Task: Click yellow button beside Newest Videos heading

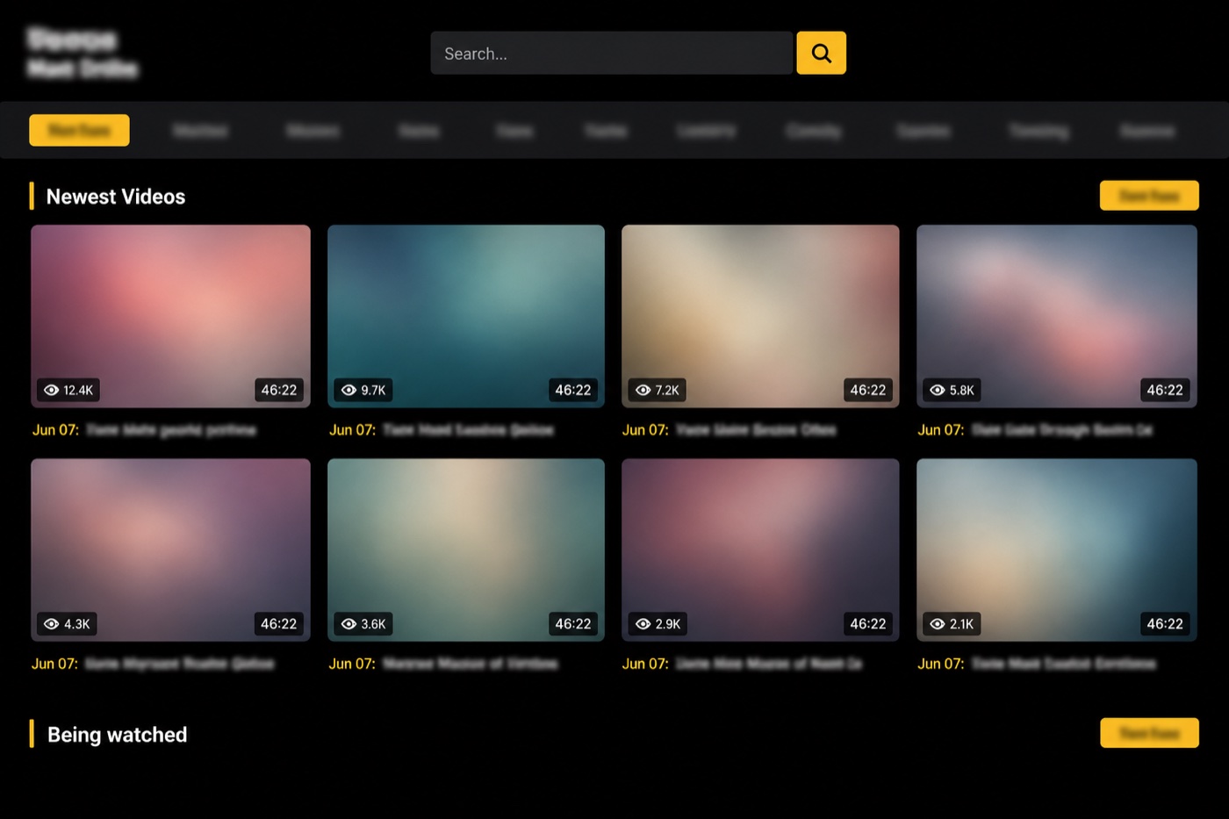Action: [x=1149, y=196]
